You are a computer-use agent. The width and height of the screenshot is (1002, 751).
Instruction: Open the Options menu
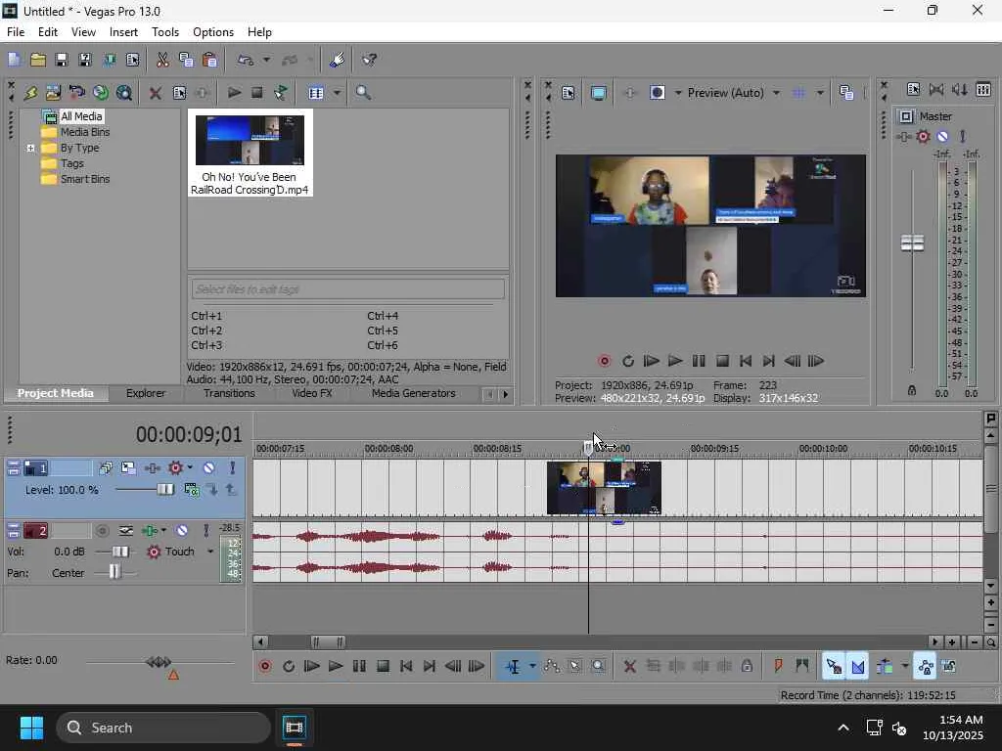pyautogui.click(x=212, y=32)
